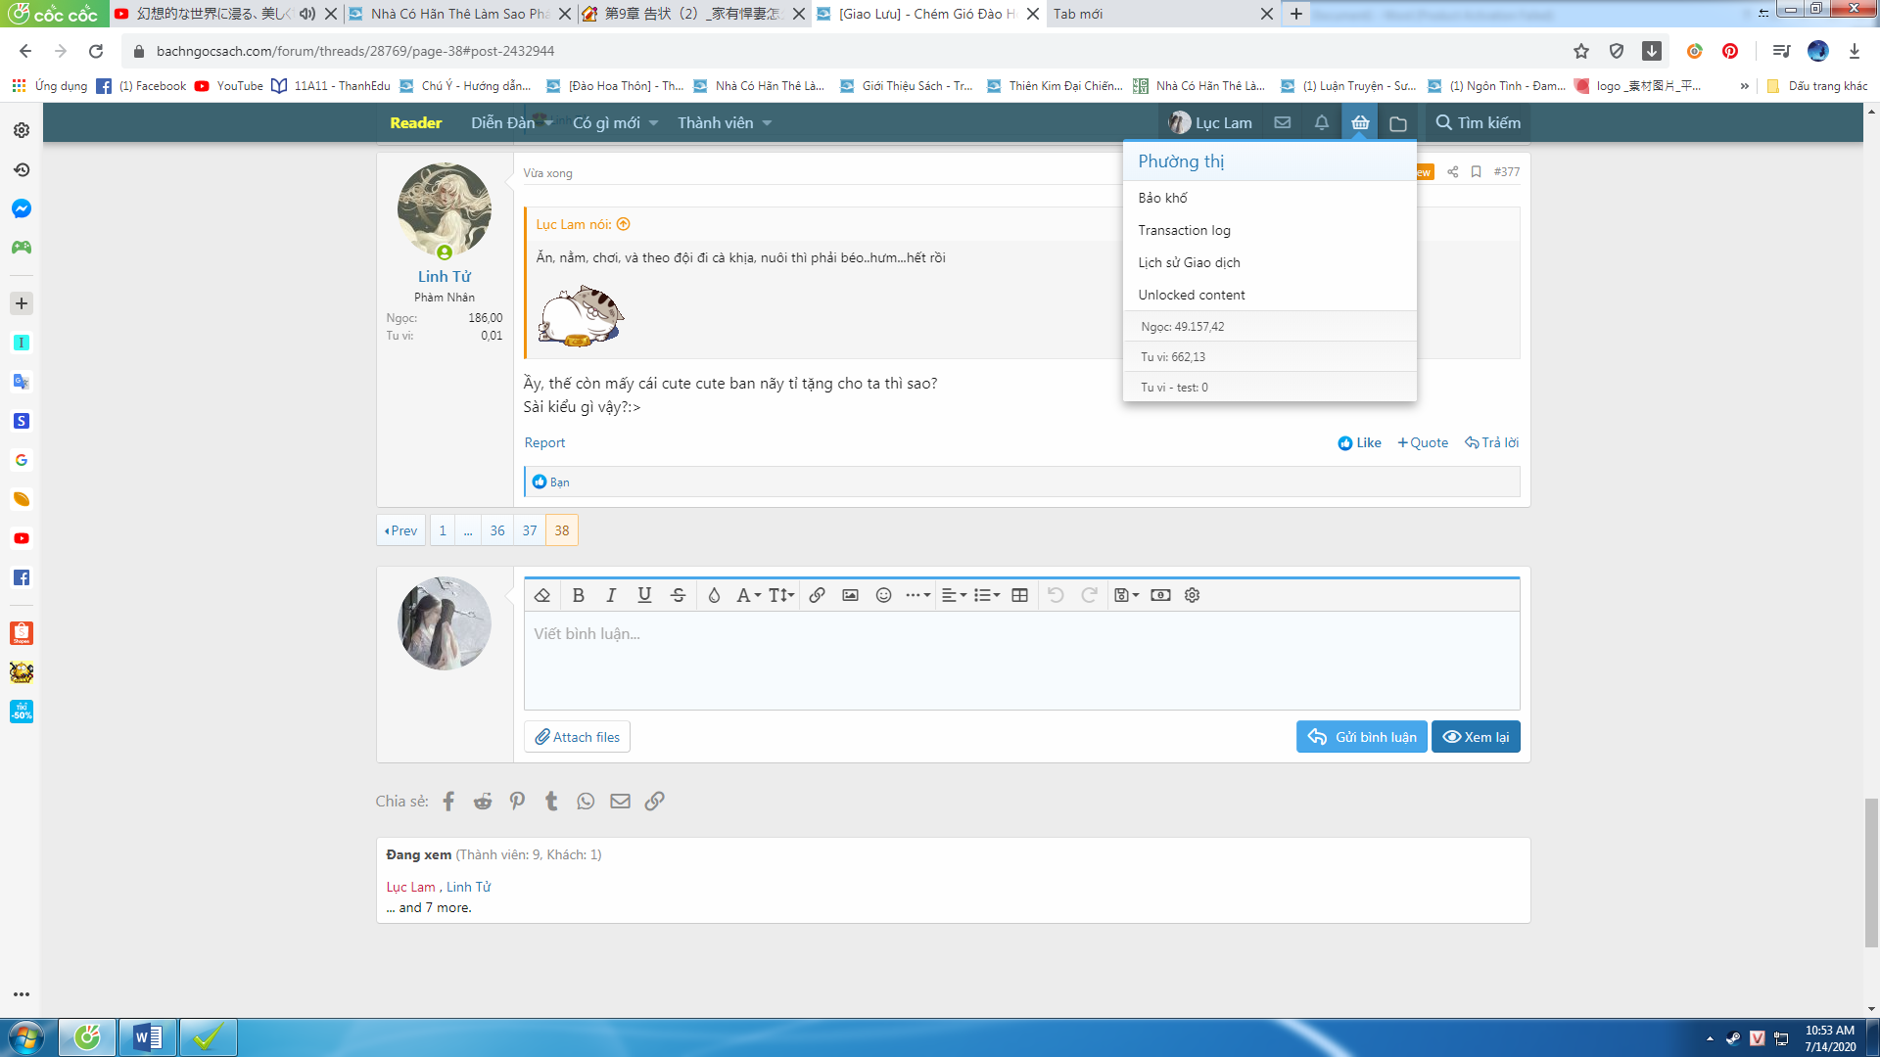The width and height of the screenshot is (1880, 1057).
Task: Open the text color droplet picker
Action: pos(714,595)
